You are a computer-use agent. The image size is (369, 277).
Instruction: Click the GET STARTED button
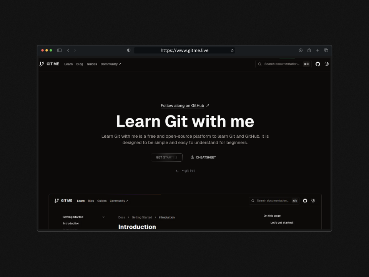tap(166, 157)
